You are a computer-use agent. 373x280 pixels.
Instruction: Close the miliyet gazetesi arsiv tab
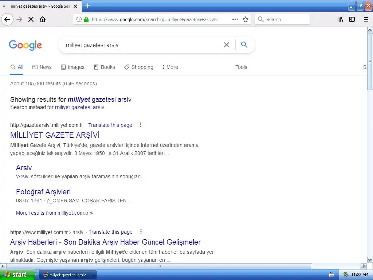75,6
